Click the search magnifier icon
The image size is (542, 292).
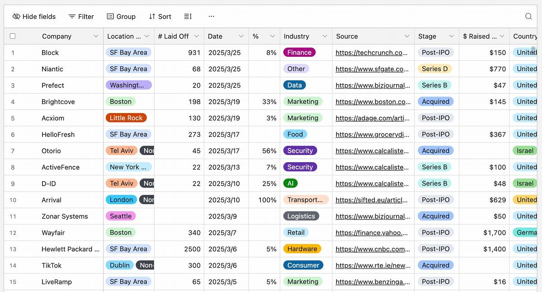tap(528, 17)
